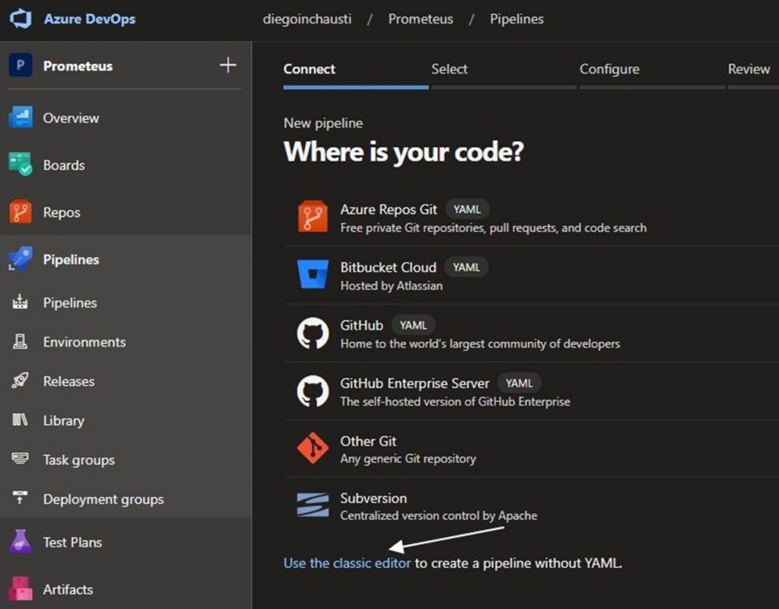
Task: Switch to the Select tab
Action: 449,69
